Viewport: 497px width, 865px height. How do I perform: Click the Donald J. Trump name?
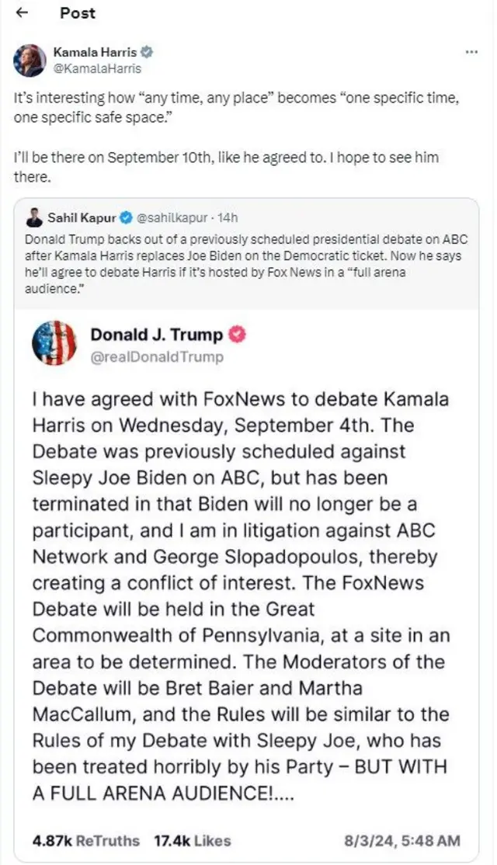click(x=157, y=335)
